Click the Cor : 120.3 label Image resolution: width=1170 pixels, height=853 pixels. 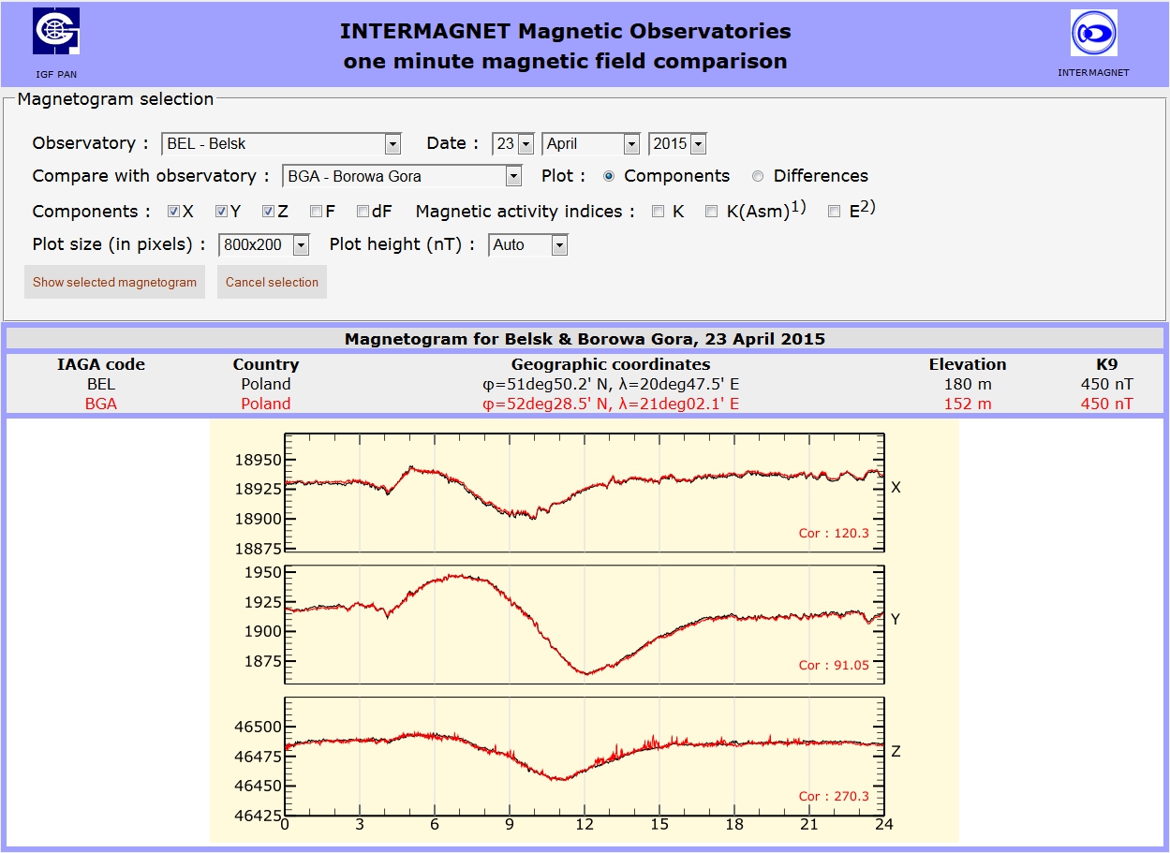click(x=834, y=534)
